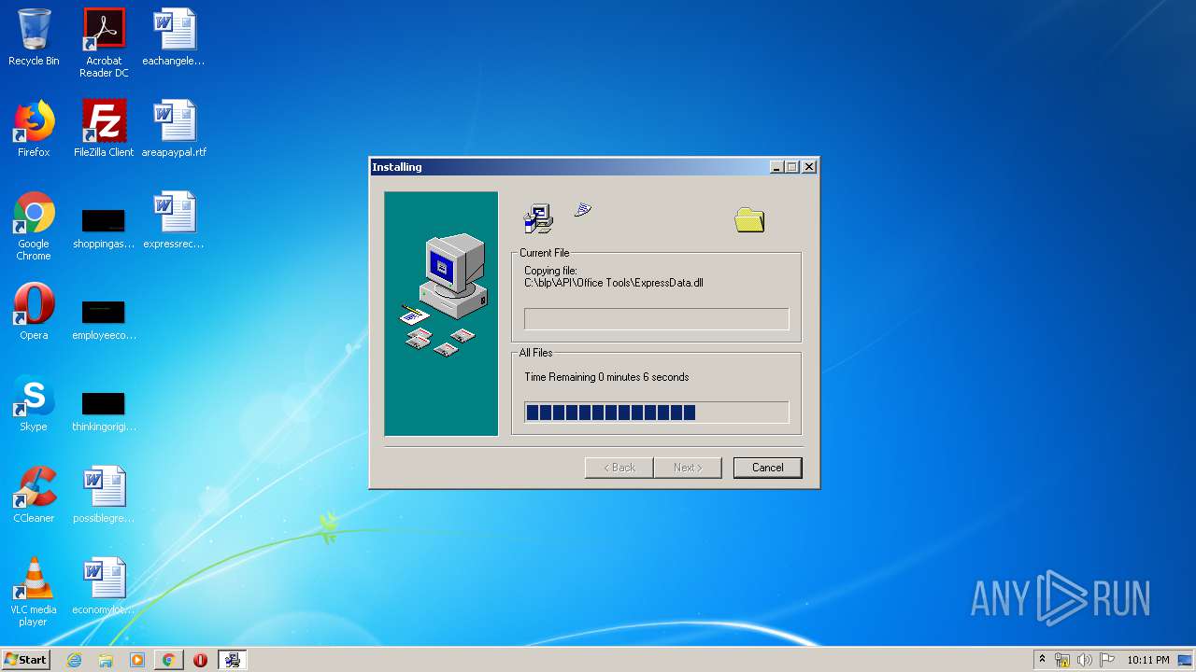1196x672 pixels.
Task: Open Windows Explorer taskbar icon
Action: point(106,660)
